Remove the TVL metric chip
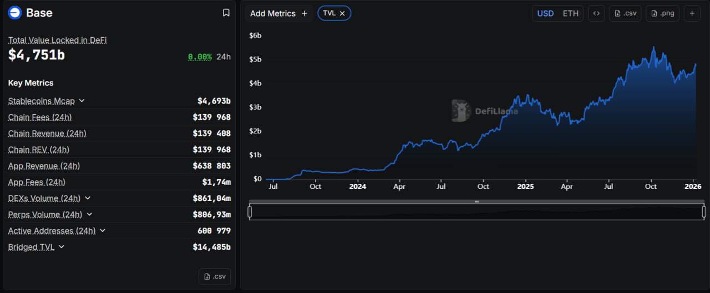 [x=342, y=13]
